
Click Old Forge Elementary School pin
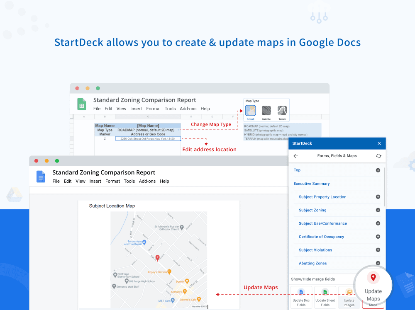[x=115, y=275]
